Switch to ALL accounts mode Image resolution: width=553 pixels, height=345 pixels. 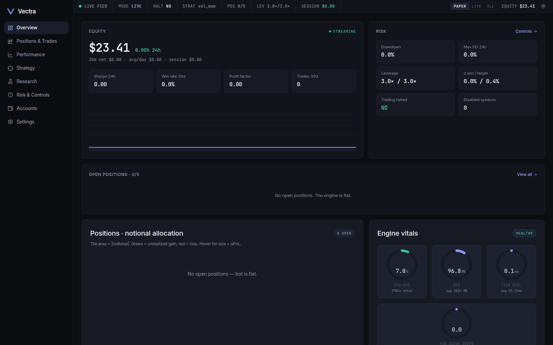[x=490, y=6]
